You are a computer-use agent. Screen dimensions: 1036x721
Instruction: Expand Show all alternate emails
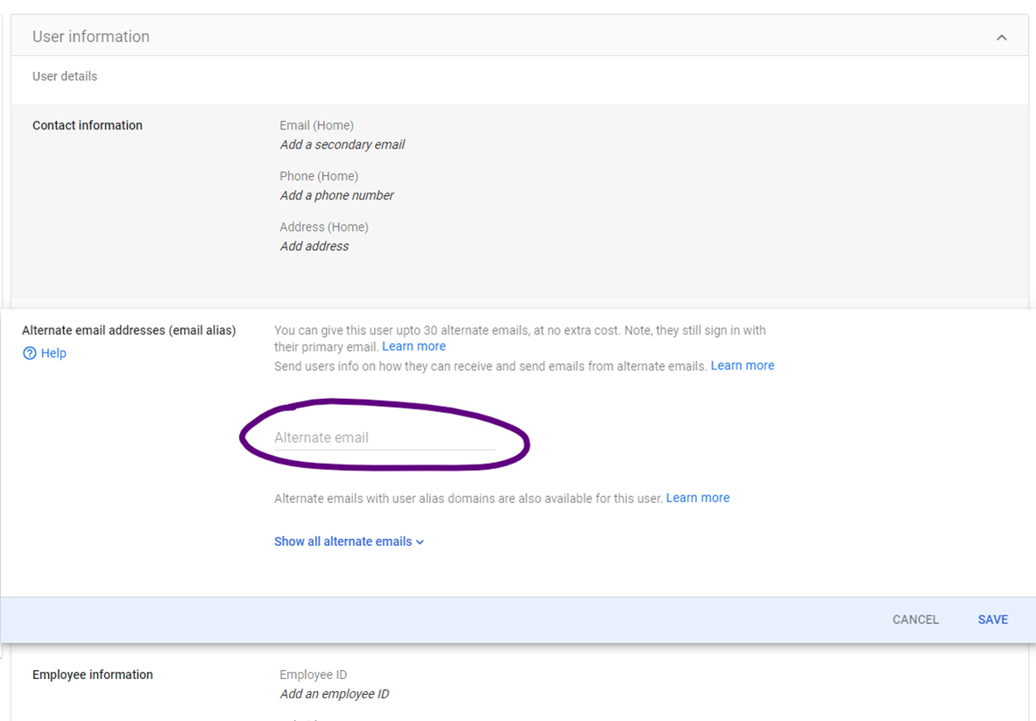click(342, 542)
